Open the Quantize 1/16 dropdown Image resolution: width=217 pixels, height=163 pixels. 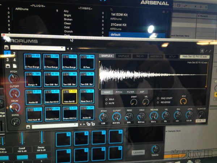click(200, 121)
